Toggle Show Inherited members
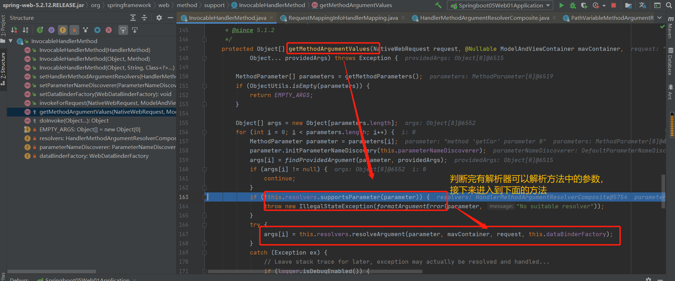675x281 pixels. 40,30
